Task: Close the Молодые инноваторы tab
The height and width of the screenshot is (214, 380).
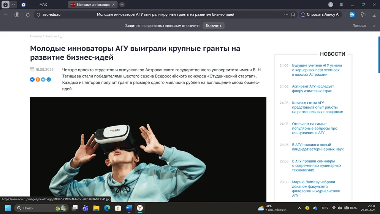Action: click(113, 5)
